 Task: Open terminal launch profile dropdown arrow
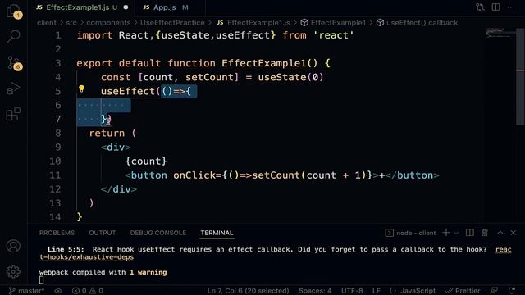tap(456, 233)
